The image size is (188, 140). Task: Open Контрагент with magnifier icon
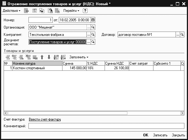coord(93,35)
